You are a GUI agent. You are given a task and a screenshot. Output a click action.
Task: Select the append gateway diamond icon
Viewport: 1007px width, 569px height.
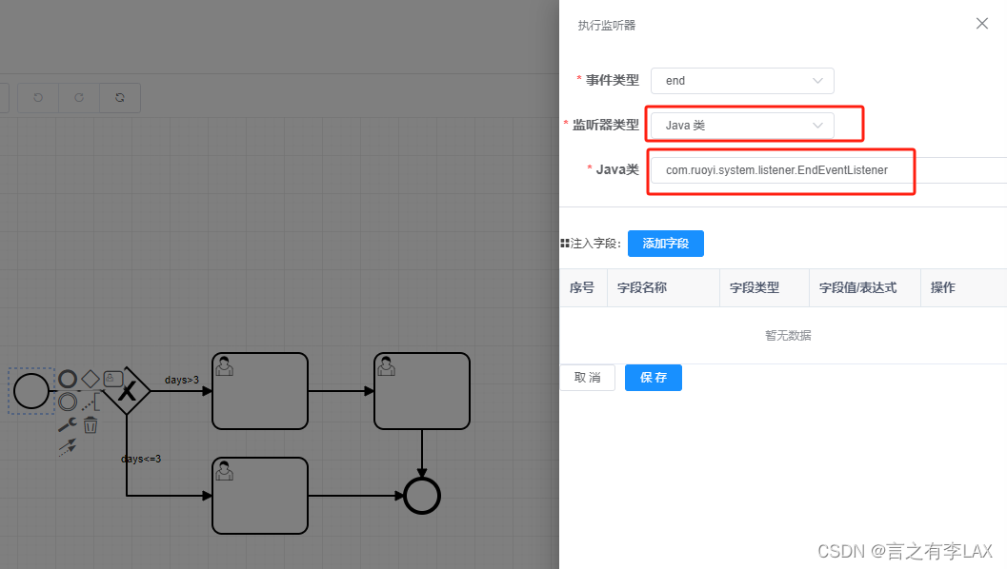[91, 378]
